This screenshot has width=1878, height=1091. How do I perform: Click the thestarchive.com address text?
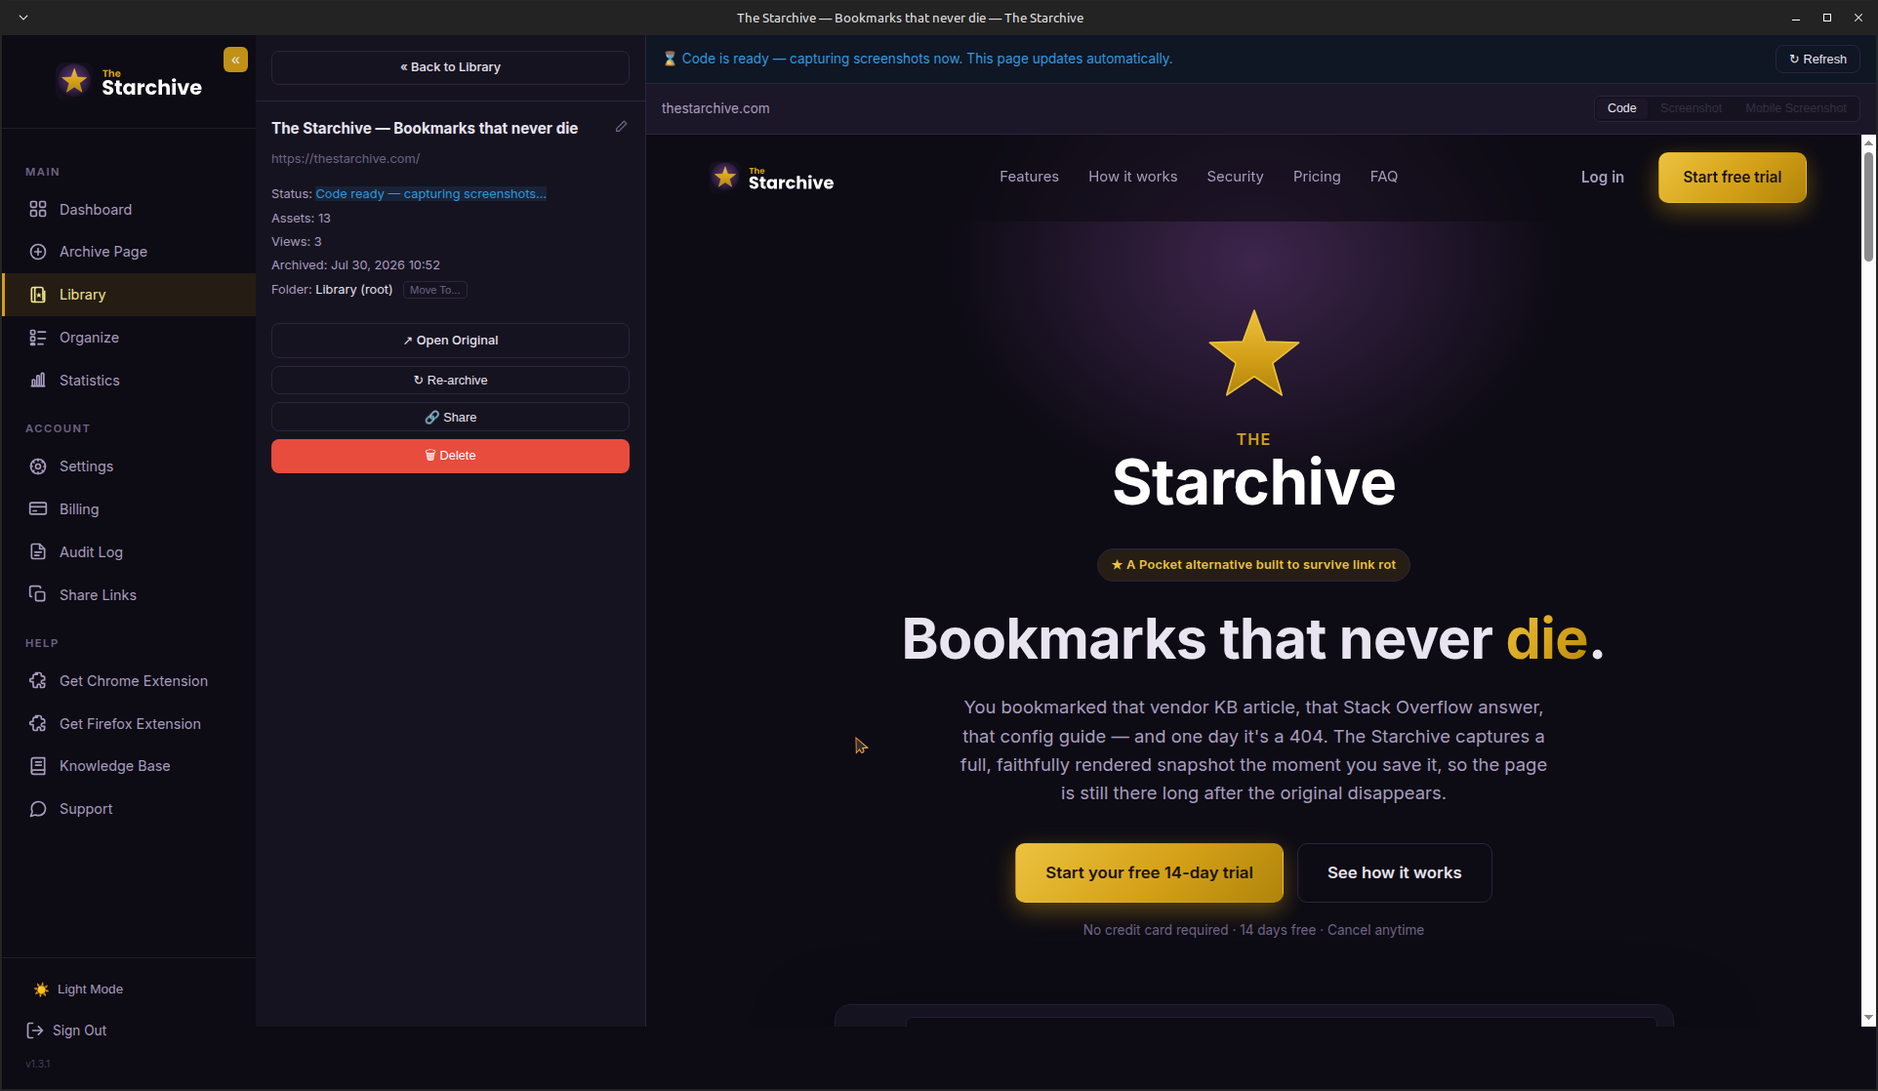(x=715, y=108)
